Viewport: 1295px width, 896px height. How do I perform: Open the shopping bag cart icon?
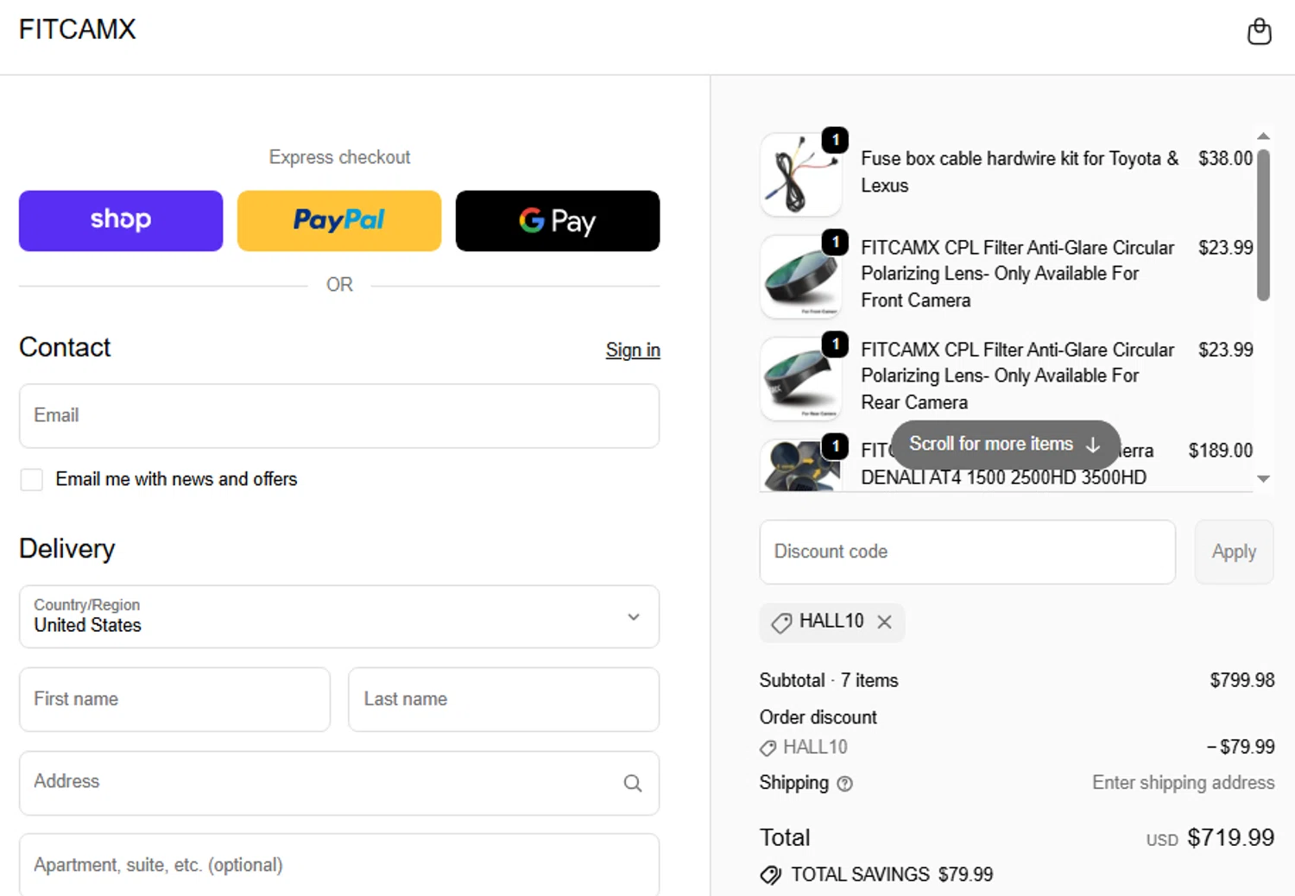coord(1259,31)
